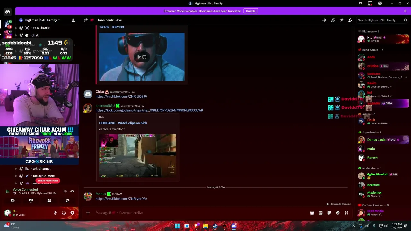Click the andreeaNGU username
411x231 pixels.
pos(105,106)
